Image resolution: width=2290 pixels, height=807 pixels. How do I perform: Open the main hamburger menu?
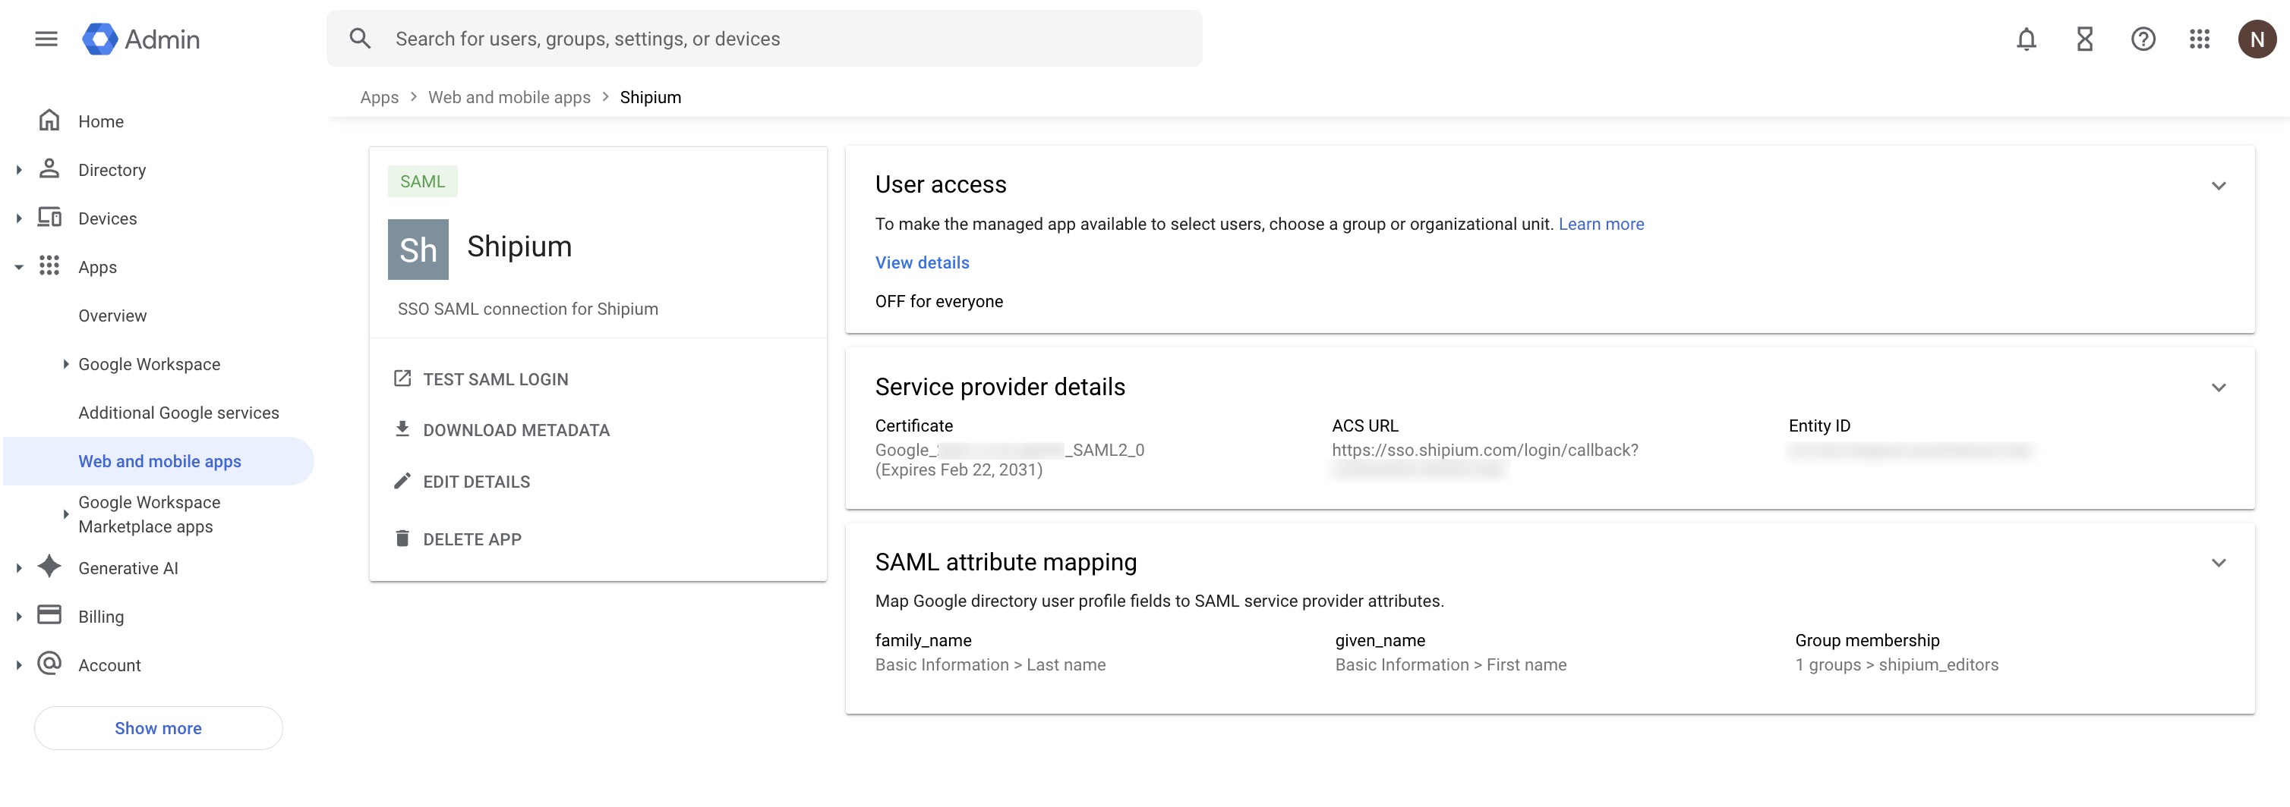pos(46,39)
